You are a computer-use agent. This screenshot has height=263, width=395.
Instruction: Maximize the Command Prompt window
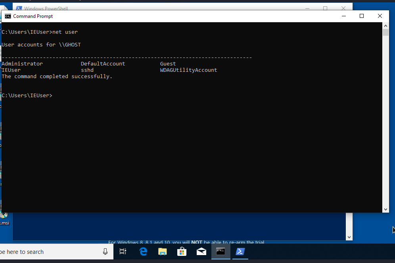(362, 16)
